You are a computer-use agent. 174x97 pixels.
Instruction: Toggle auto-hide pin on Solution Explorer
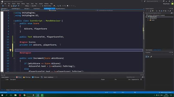pos(171,9)
